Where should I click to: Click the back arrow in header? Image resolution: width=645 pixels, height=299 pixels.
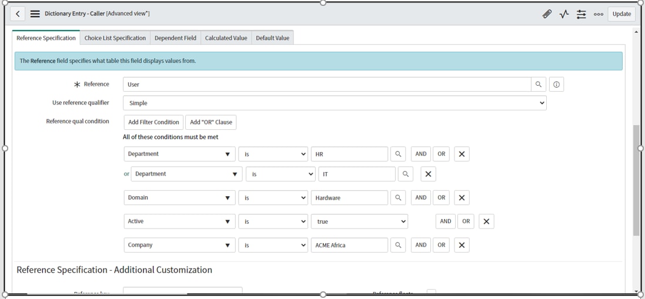[x=17, y=14]
